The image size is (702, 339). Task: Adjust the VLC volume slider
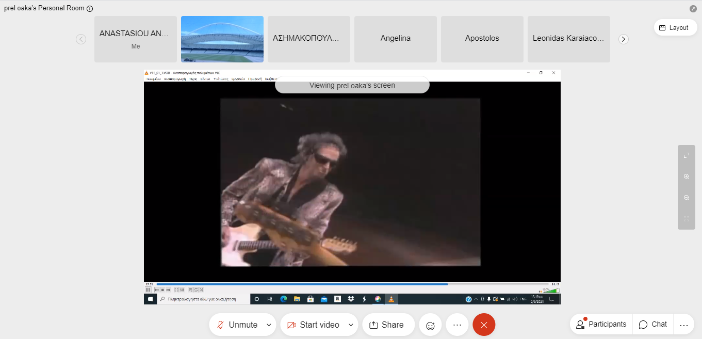[550, 291]
